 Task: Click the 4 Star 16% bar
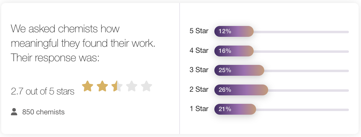[234, 51]
